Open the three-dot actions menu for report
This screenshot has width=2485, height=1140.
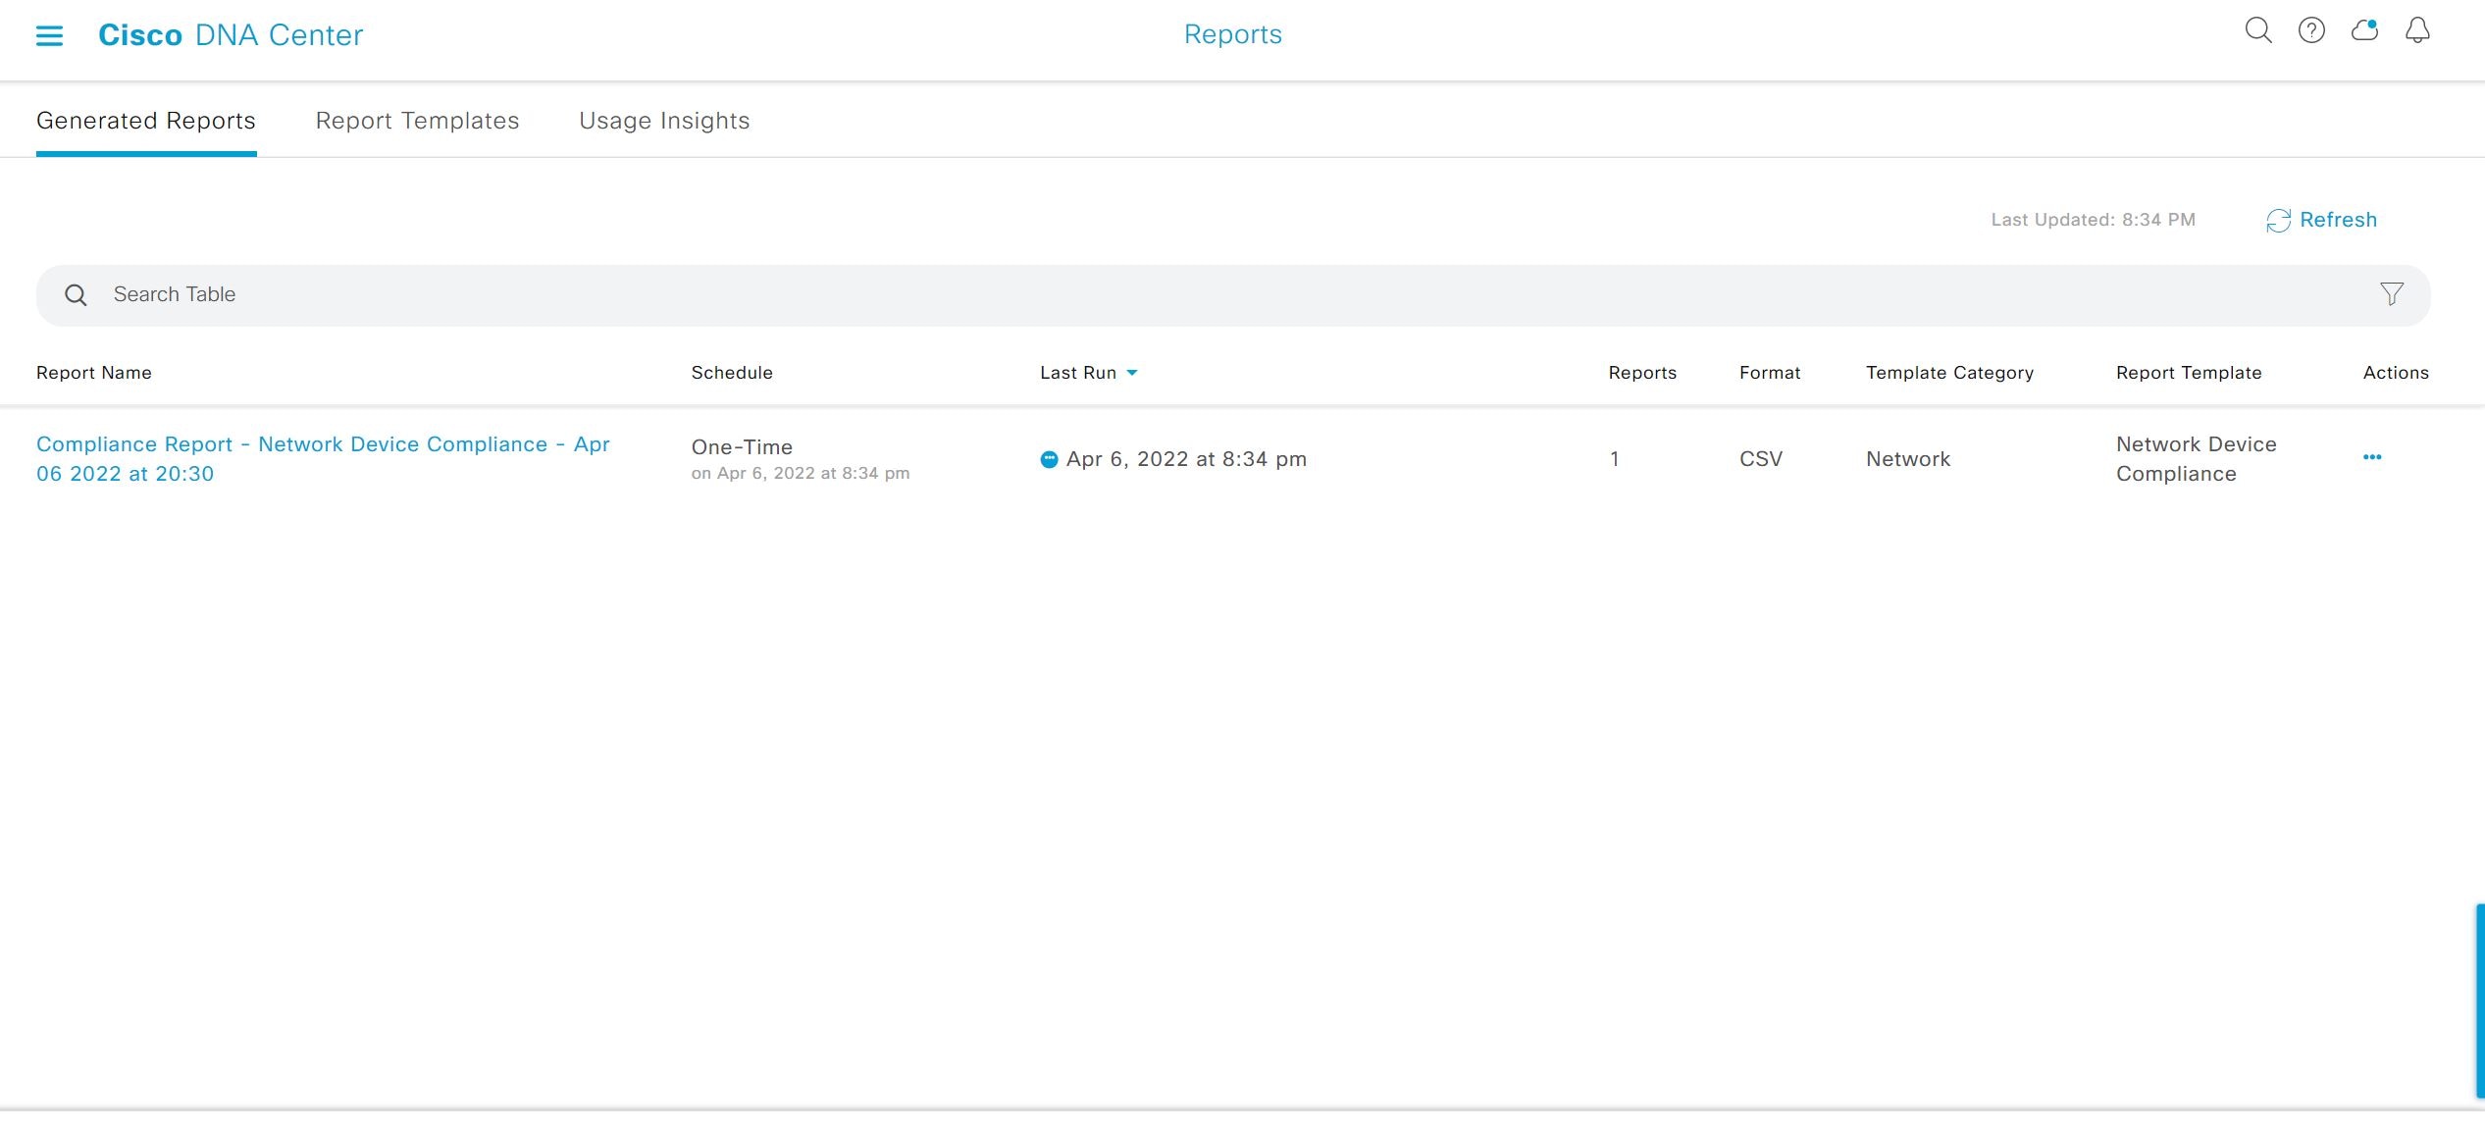click(x=2371, y=457)
